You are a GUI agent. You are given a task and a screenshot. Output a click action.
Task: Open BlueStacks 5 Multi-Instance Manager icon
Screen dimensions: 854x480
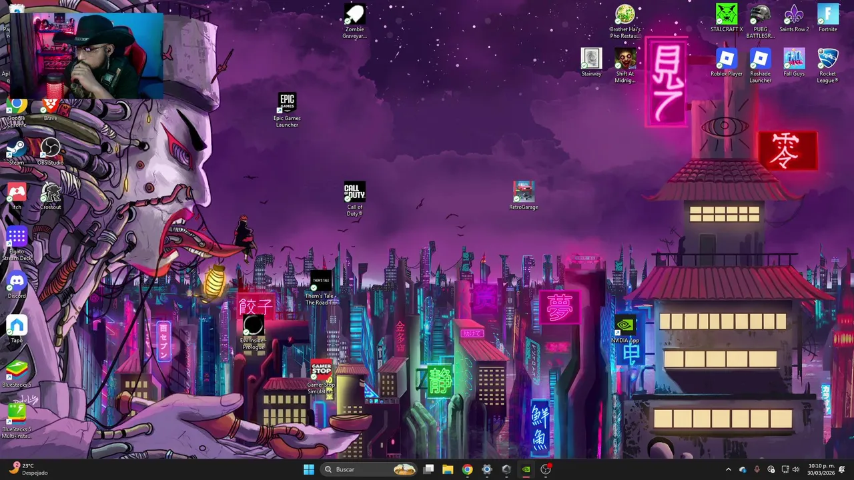tap(16, 421)
